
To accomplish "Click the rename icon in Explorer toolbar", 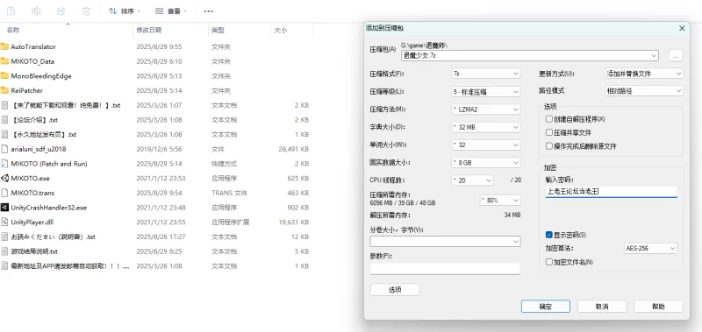I will (x=36, y=11).
